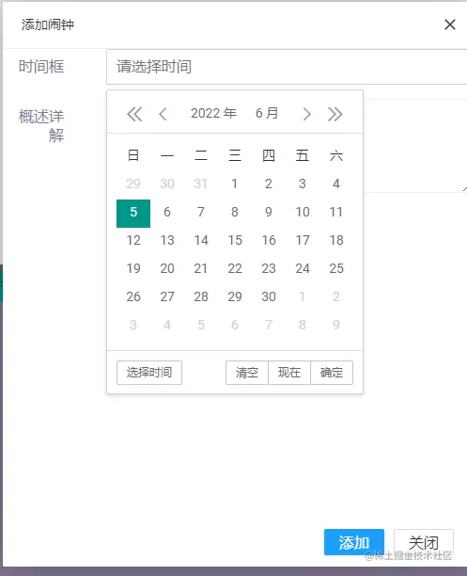Pick date 27 in the calendar
Image resolution: width=467 pixels, height=576 pixels.
tap(167, 296)
